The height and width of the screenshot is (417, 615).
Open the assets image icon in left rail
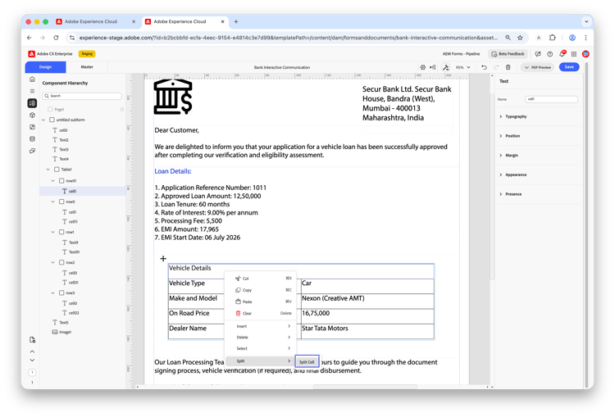[x=32, y=127]
